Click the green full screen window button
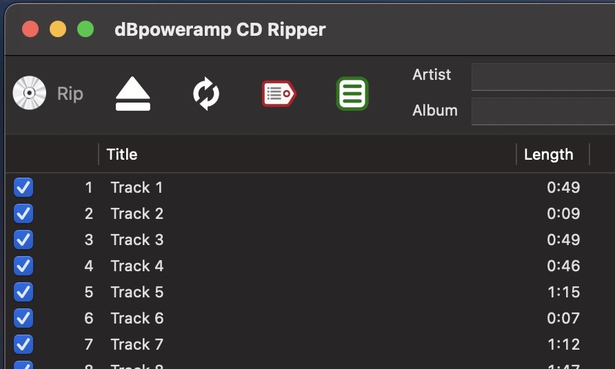The height and width of the screenshot is (369, 615). pyautogui.click(x=85, y=30)
